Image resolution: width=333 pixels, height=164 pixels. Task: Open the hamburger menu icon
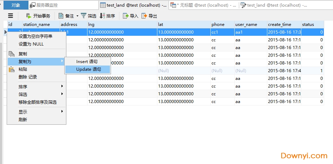coord(11,16)
